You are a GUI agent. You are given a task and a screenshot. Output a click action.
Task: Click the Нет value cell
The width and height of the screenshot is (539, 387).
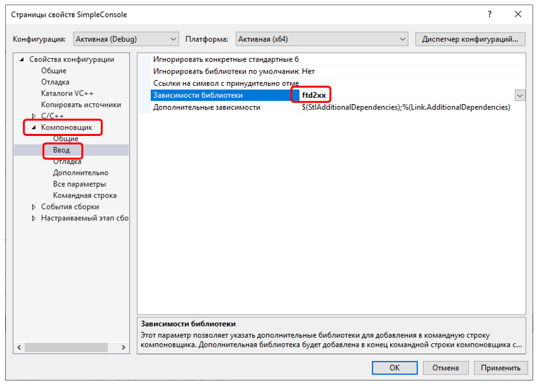[412, 71]
